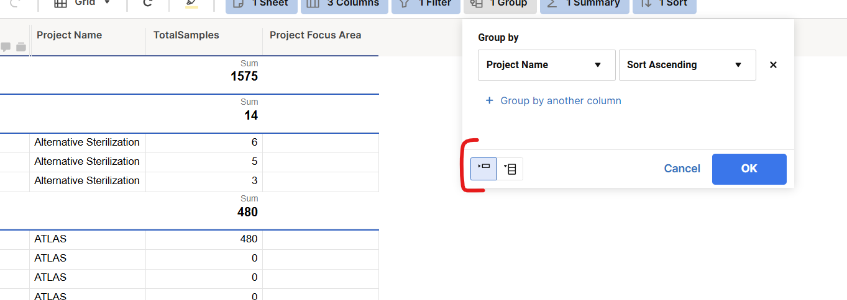This screenshot has height=300, width=847.
Task: Click the refresh icon in toolbar
Action: (x=147, y=4)
